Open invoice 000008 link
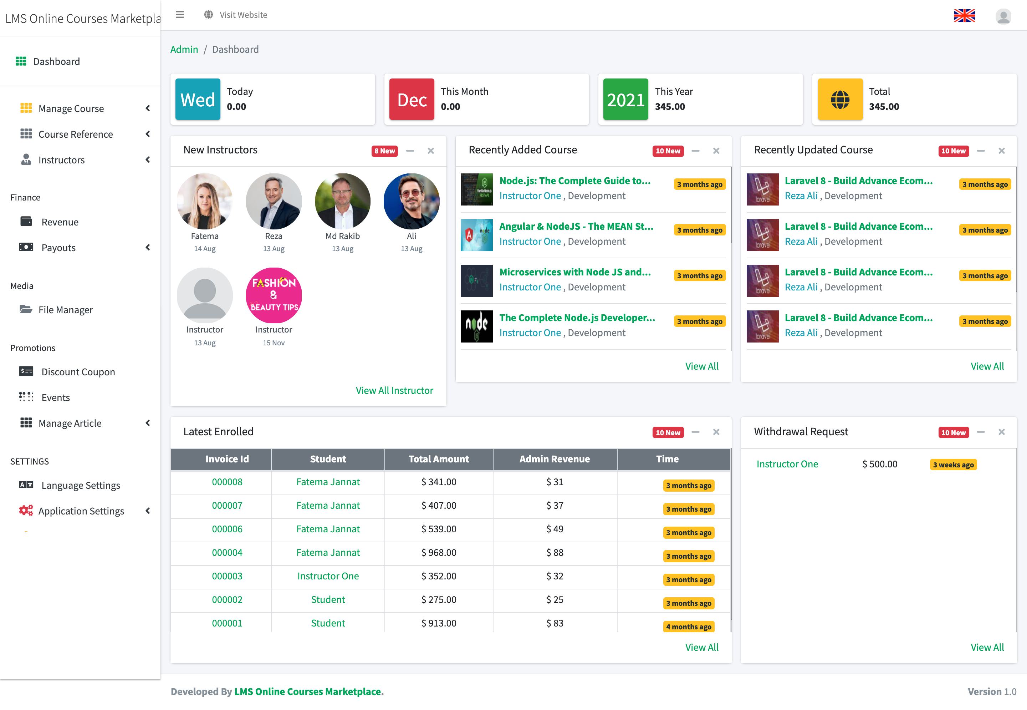 (x=227, y=482)
